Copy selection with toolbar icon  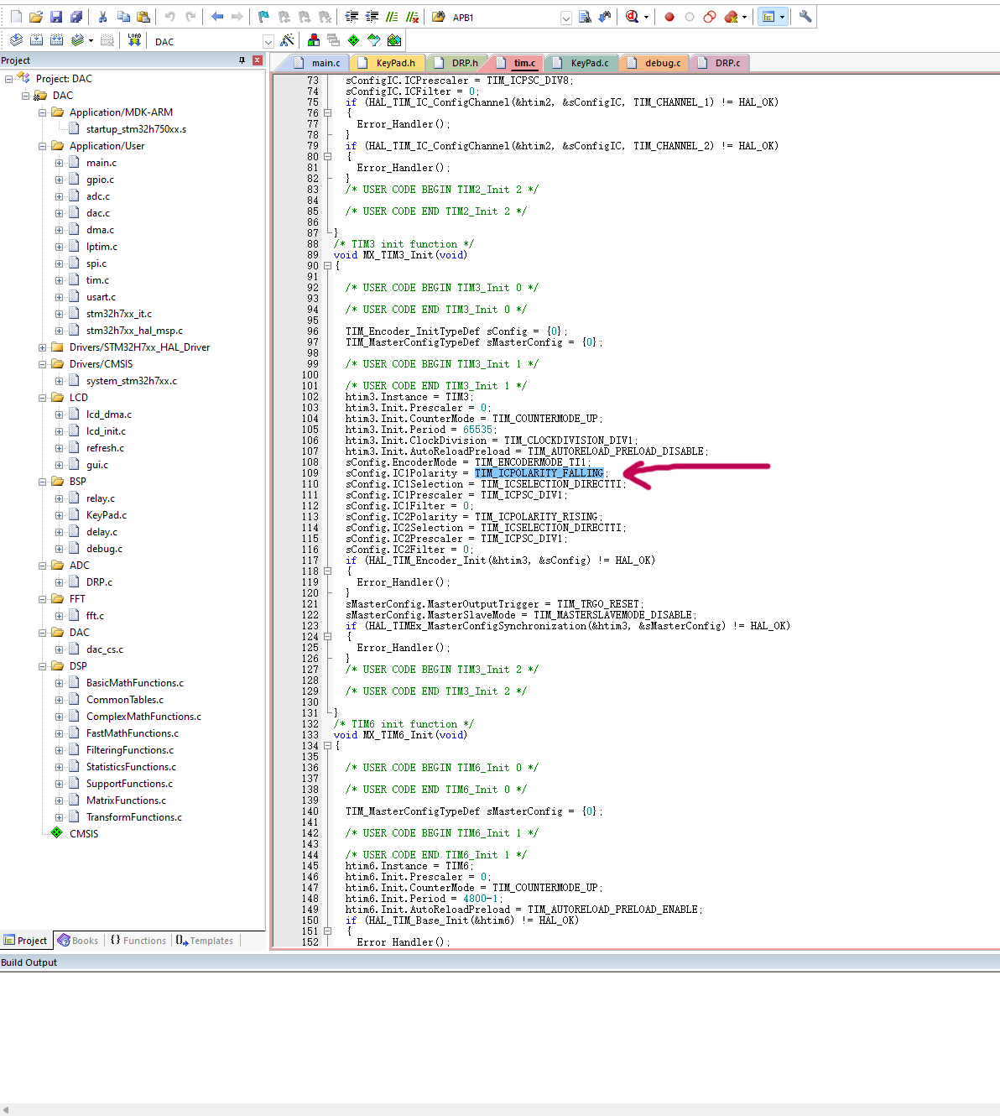point(123,17)
